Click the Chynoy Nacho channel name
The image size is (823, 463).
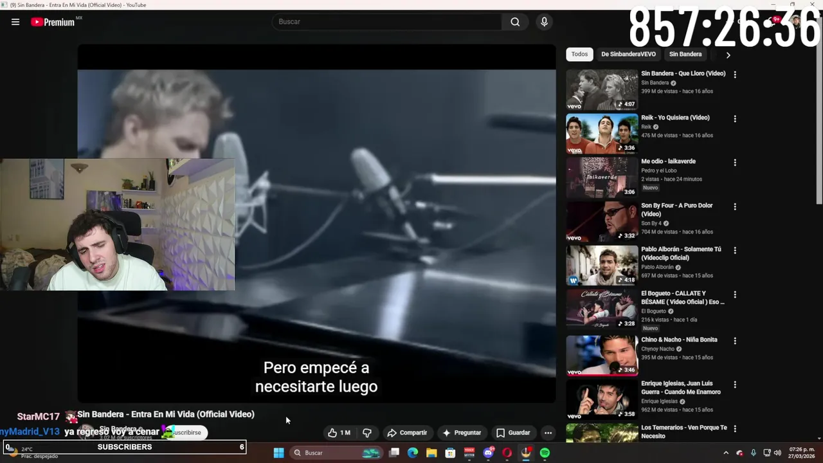click(658, 349)
